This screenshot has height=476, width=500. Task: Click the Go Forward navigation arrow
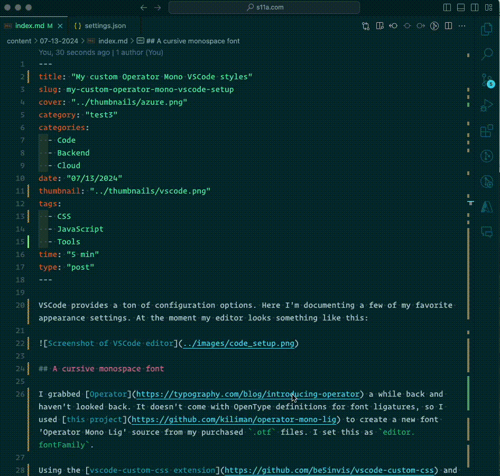[158, 7]
